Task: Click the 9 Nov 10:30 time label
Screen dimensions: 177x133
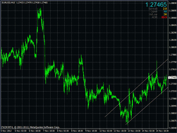Action: [x=91, y=131]
